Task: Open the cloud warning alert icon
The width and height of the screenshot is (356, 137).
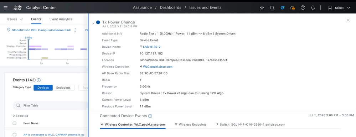Action: tap(293, 8)
